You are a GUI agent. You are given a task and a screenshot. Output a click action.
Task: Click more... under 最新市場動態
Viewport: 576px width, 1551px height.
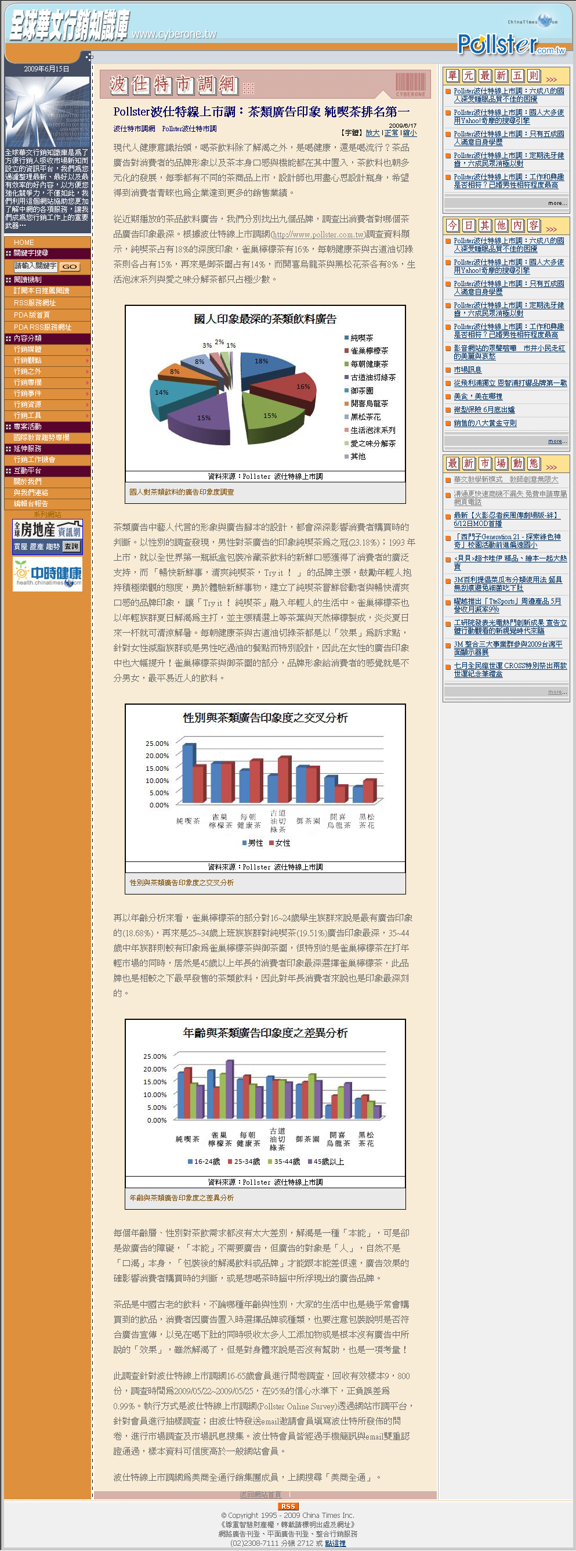click(557, 692)
